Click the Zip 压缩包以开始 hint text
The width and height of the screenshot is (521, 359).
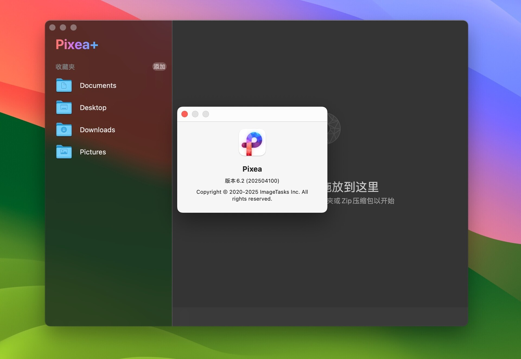tap(368, 201)
